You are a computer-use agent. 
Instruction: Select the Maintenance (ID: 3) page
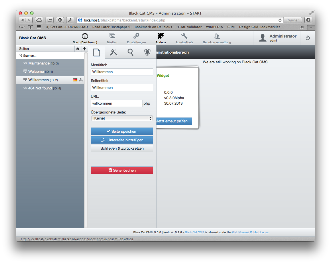coord(50,63)
